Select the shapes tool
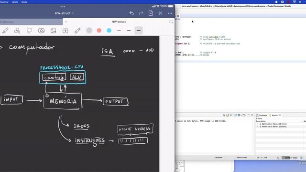 pos(17,31)
